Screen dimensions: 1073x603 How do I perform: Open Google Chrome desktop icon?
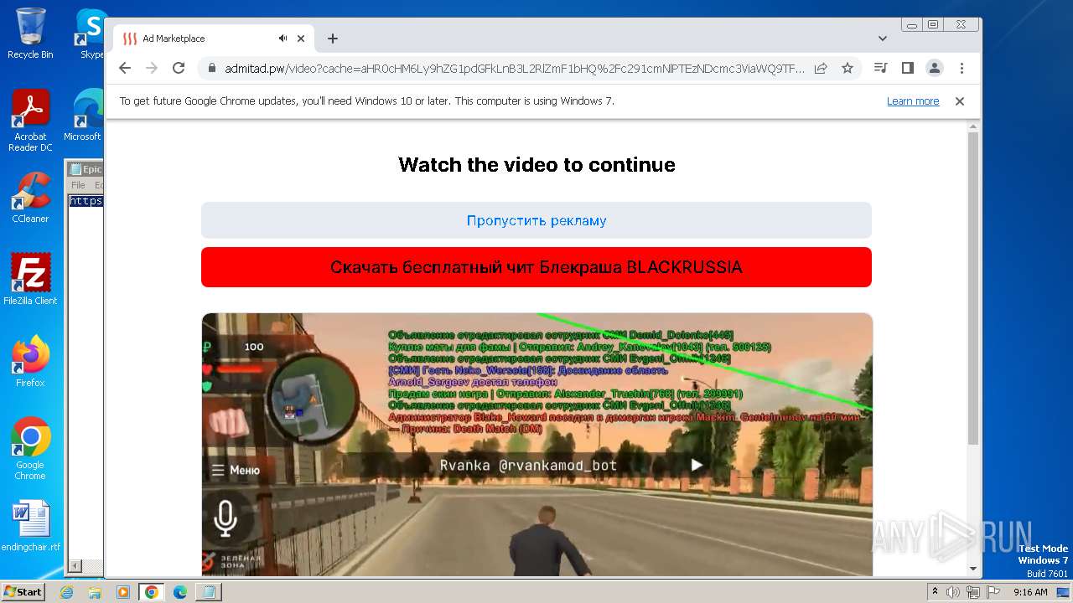click(30, 448)
